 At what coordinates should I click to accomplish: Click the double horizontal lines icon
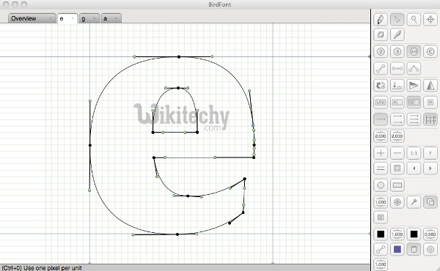pyautogui.click(x=381, y=168)
